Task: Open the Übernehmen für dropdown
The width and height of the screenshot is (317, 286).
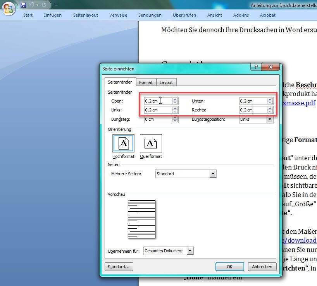Action: click(x=190, y=251)
